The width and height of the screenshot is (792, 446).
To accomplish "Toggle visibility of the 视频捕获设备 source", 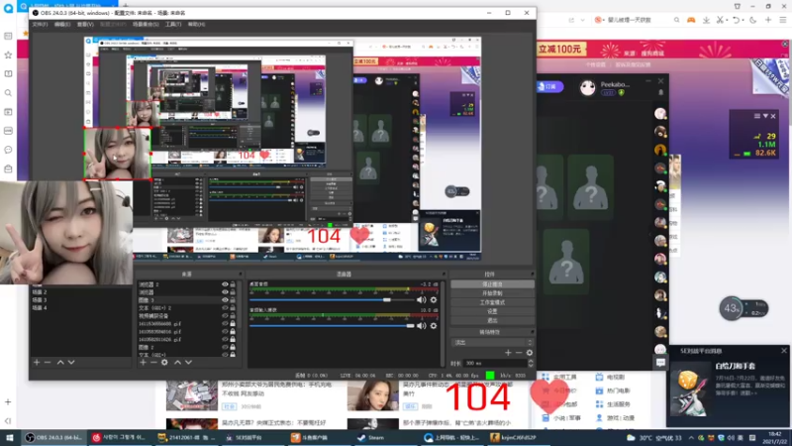I will 225,315.
